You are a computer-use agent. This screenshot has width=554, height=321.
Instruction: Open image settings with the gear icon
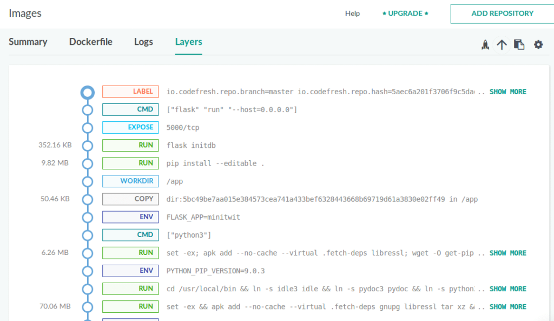538,44
